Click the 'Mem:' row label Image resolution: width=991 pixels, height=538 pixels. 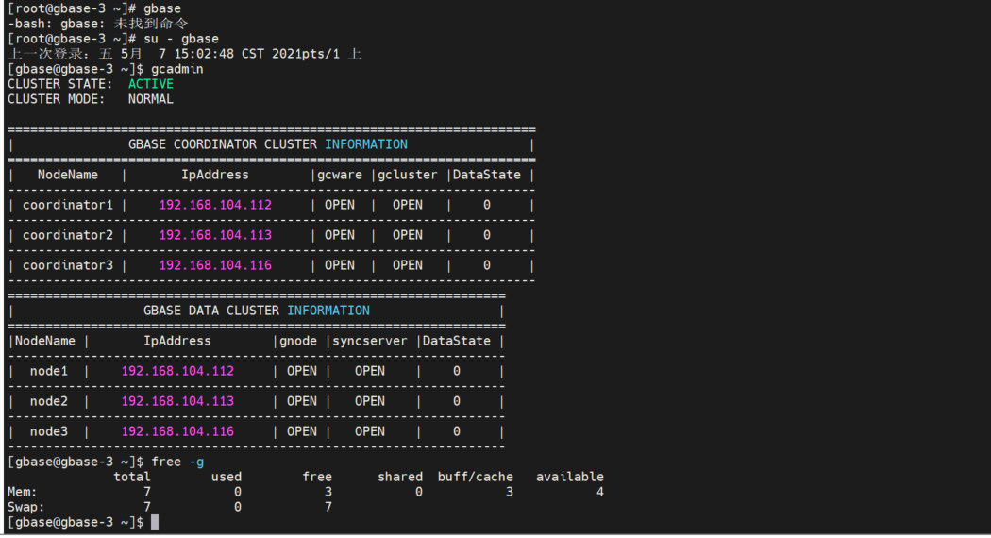pos(22,492)
